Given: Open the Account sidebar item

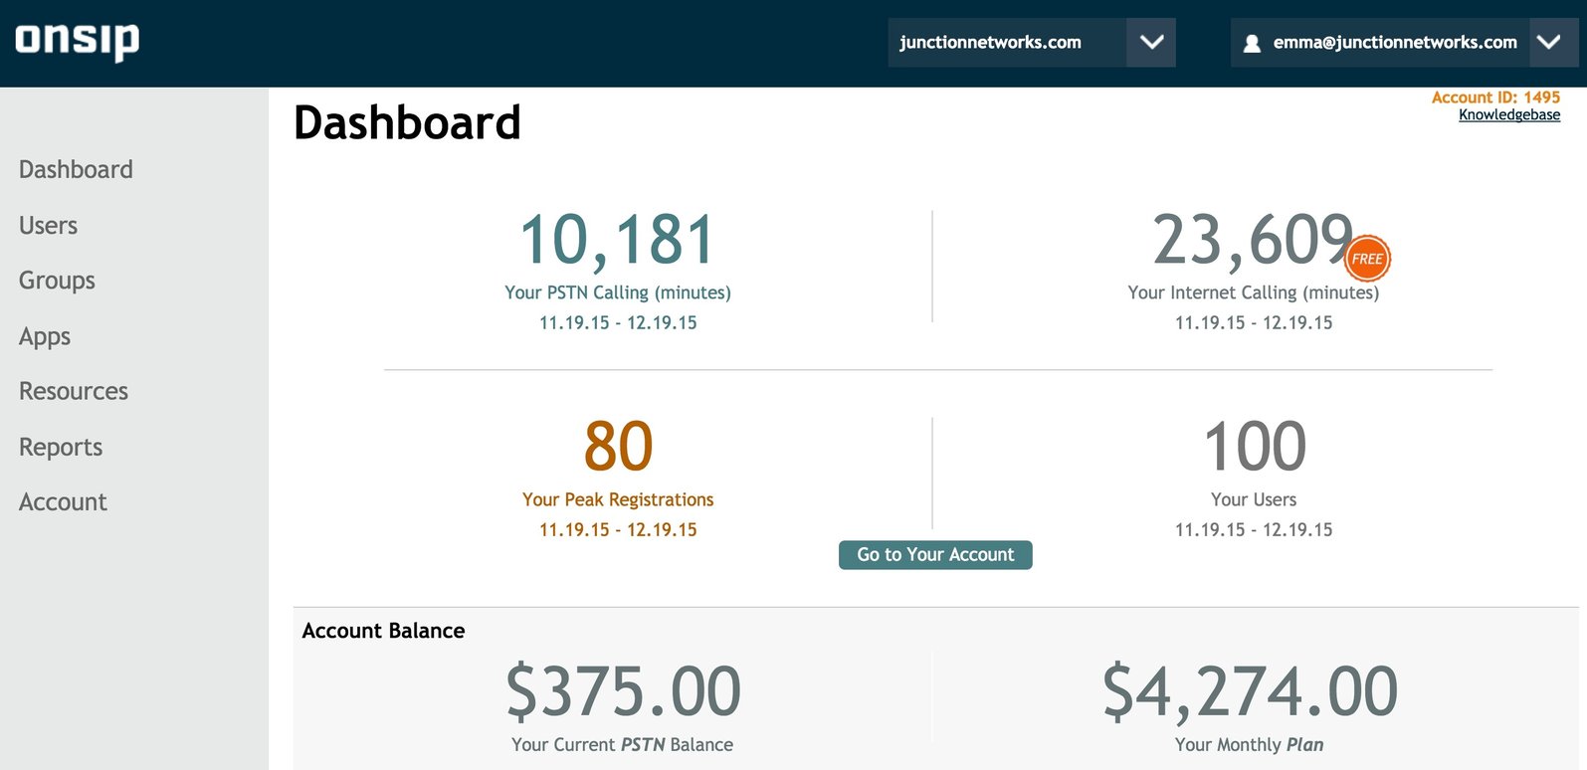Looking at the screenshot, I should (63, 502).
